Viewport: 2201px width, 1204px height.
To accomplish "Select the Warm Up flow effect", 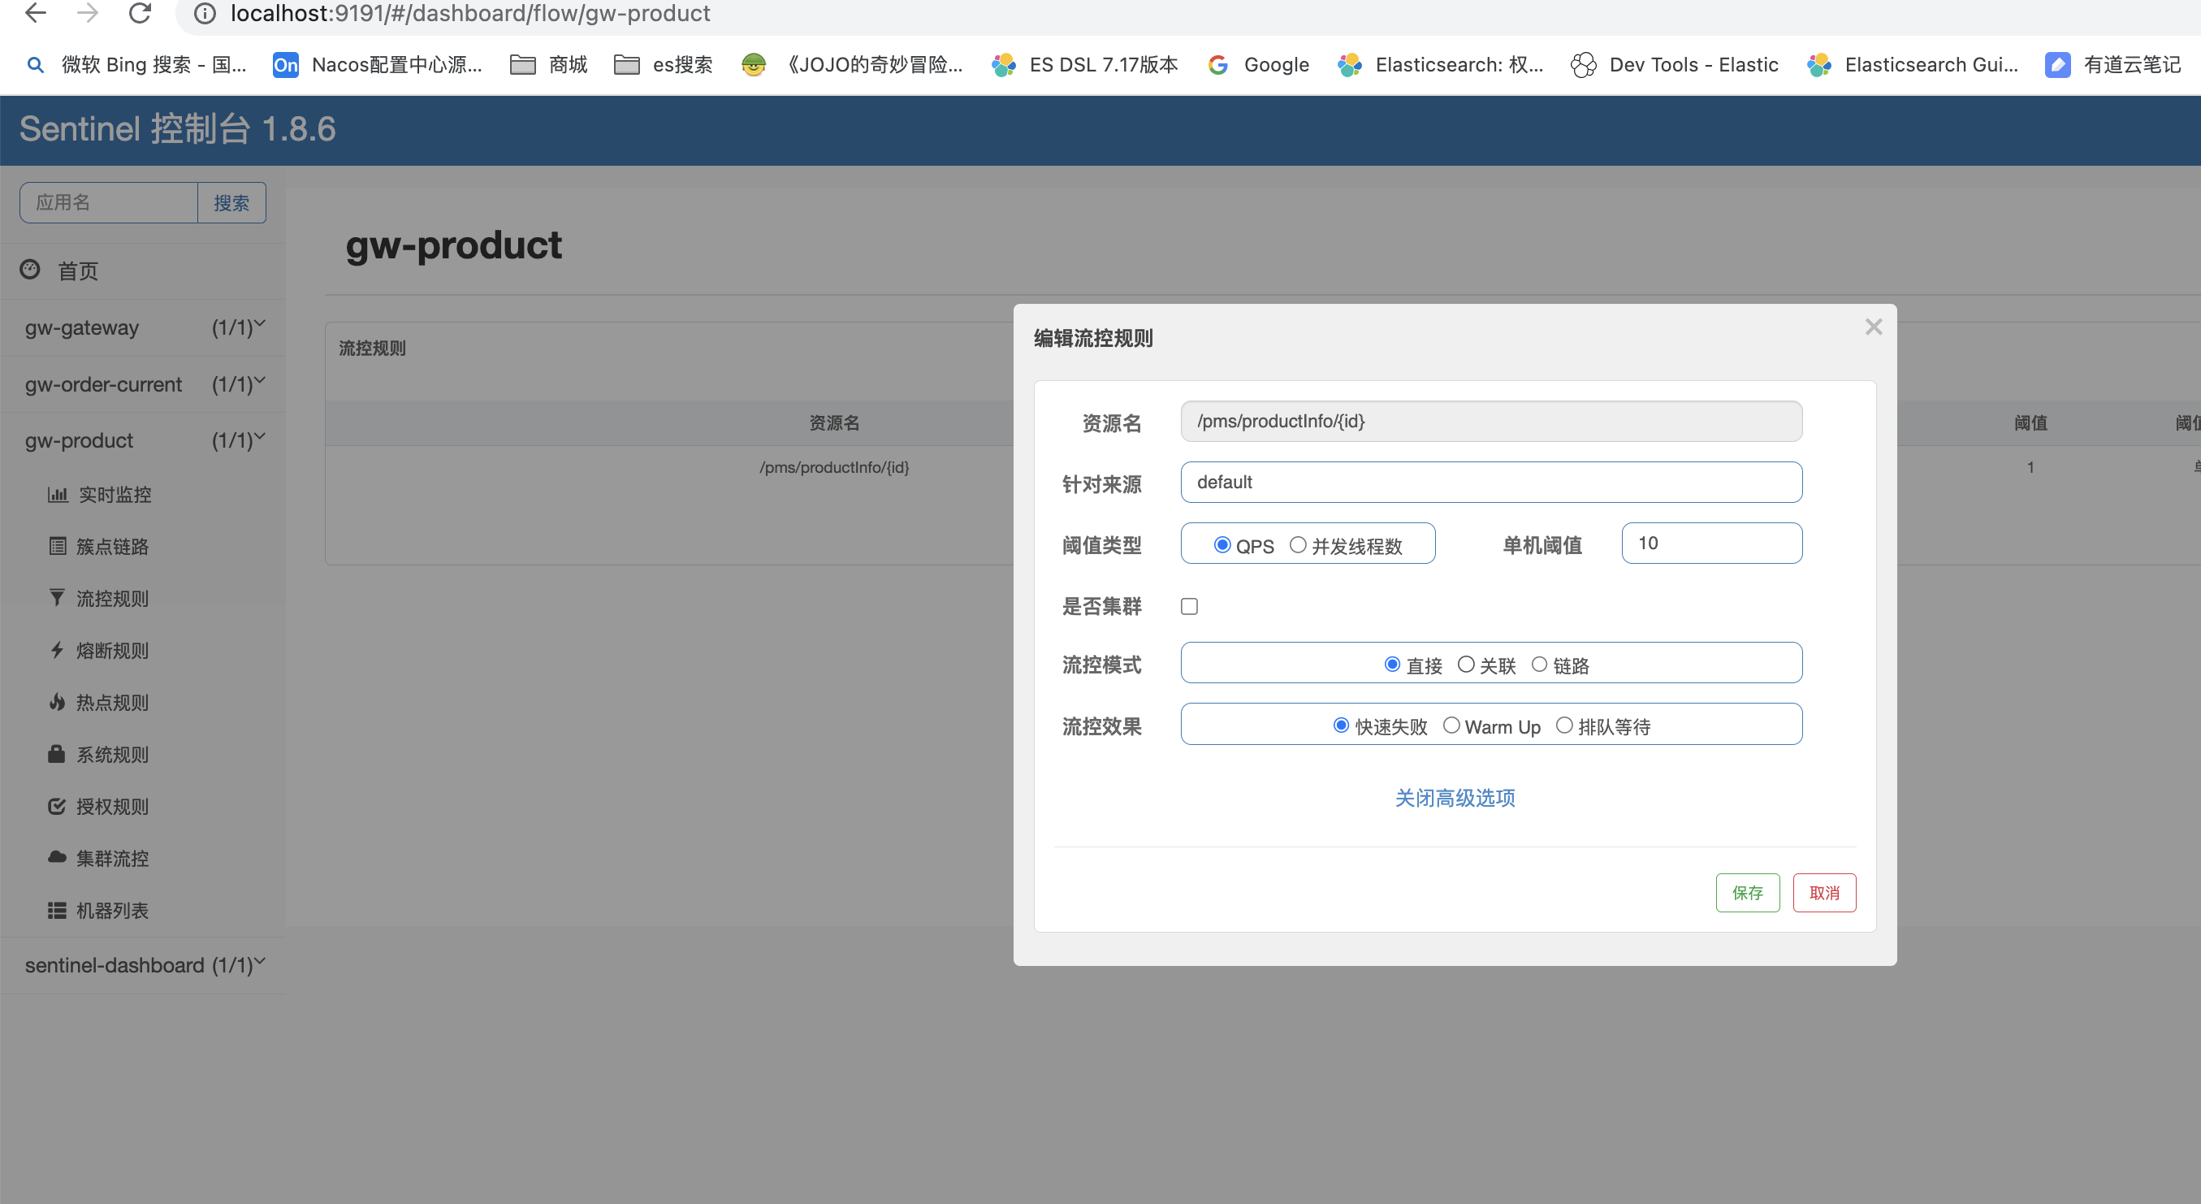I will click(x=1451, y=725).
